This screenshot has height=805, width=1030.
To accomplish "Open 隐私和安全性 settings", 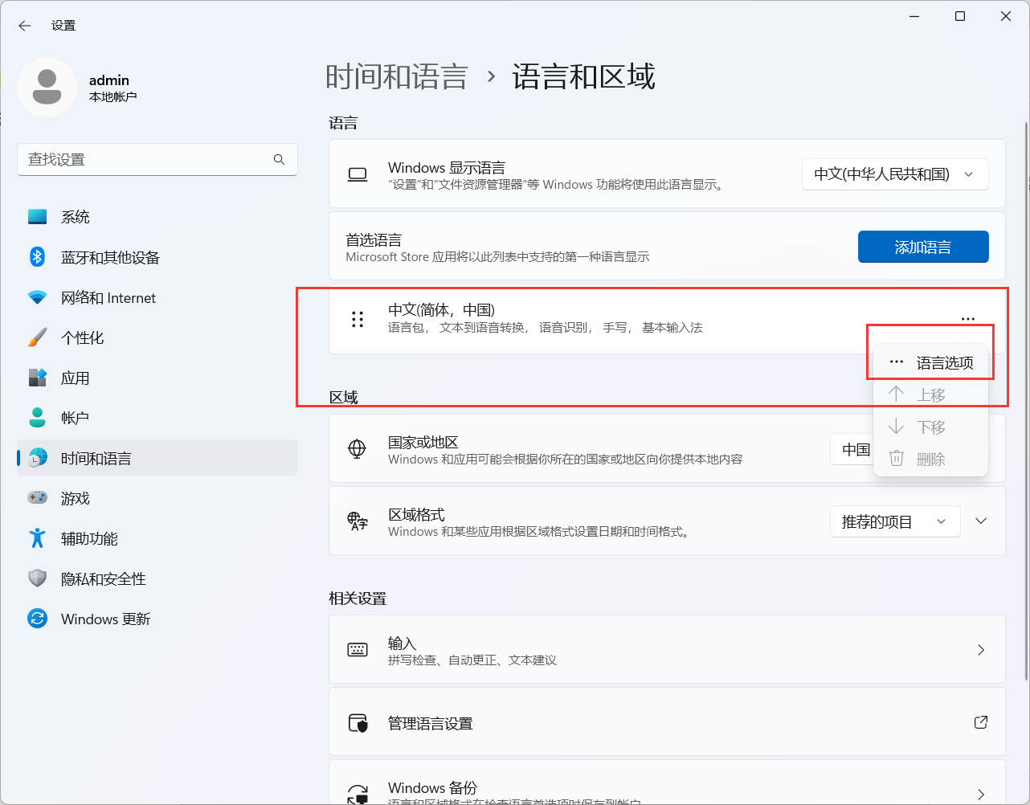I will point(157,578).
